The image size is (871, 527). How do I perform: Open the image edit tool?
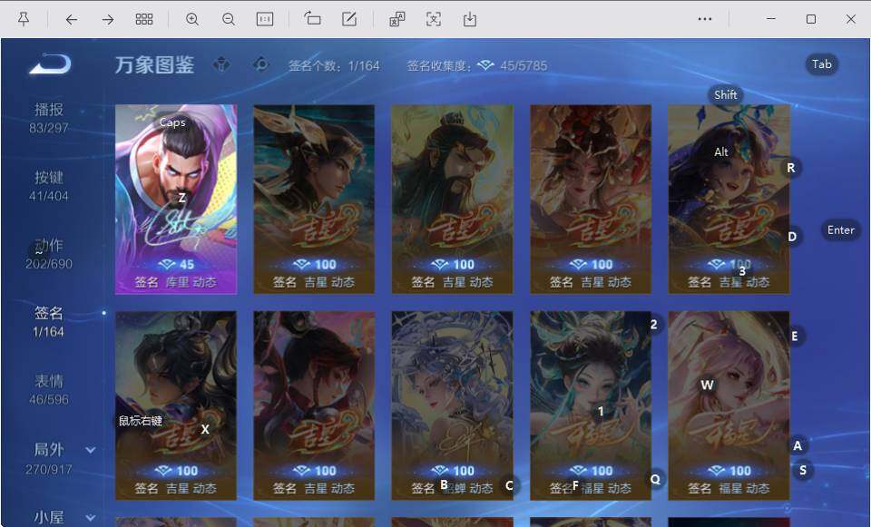(348, 19)
